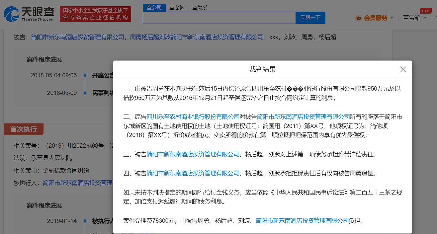Image resolution: width=437 pixels, height=234 pixels.
Task: Select the 查公司 tab
Action: (x=154, y=7)
